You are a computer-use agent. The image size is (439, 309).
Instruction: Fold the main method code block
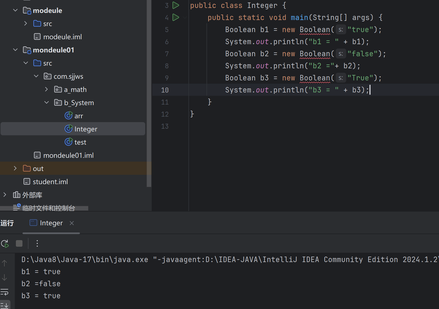pyautogui.click(x=185, y=18)
